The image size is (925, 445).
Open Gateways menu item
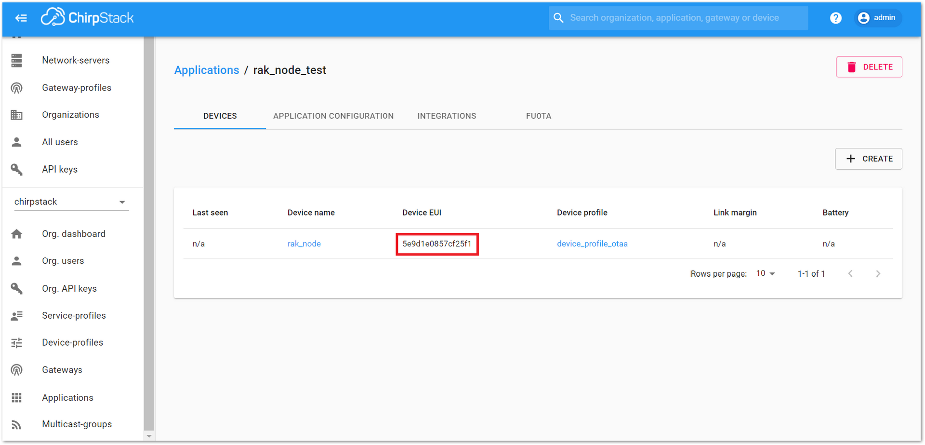(x=73, y=370)
